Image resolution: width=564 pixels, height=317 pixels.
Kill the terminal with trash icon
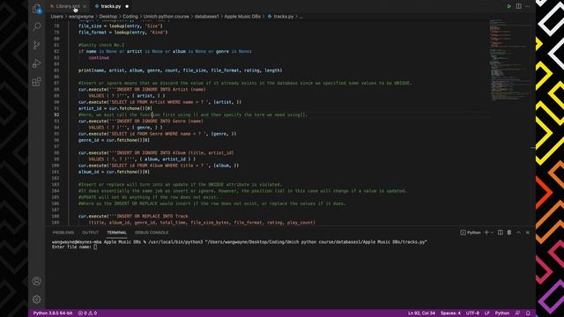click(x=509, y=232)
